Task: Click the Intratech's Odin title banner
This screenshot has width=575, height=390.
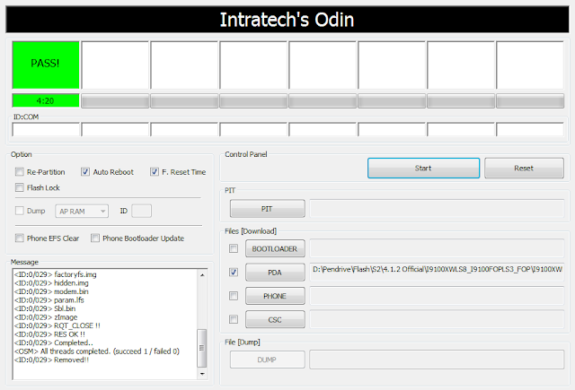Action: (287, 20)
